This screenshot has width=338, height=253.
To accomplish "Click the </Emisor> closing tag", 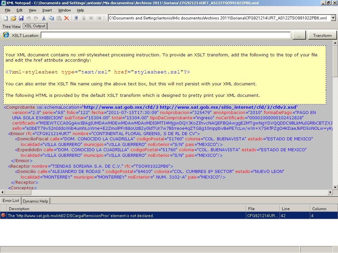I will coord(22,160).
